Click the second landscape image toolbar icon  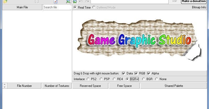tap(75, 2)
